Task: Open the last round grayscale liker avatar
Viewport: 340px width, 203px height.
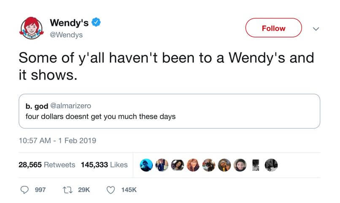Action: pyautogui.click(x=271, y=165)
